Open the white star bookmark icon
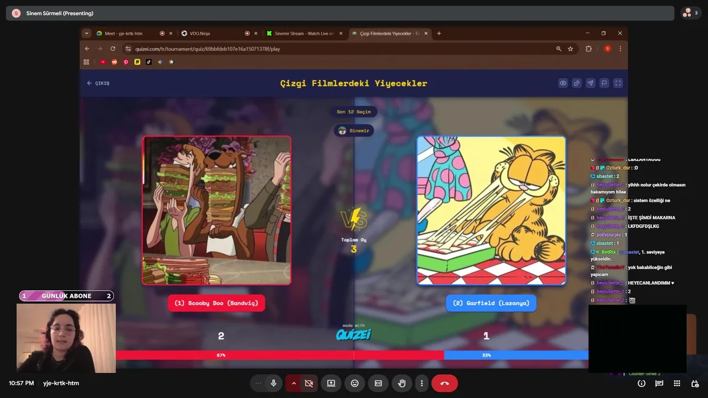The width and height of the screenshot is (708, 398). (x=171, y=62)
